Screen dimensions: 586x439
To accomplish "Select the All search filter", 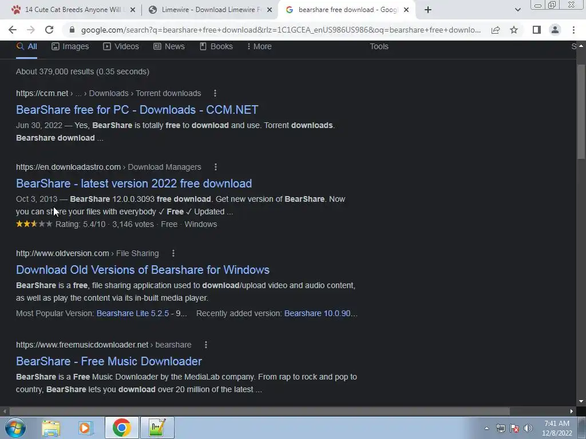I will 26,47.
